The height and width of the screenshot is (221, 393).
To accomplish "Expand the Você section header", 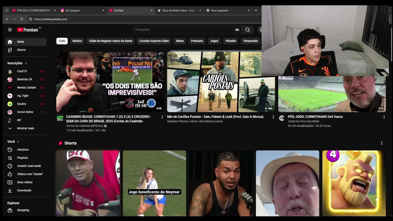I will pos(13,142).
